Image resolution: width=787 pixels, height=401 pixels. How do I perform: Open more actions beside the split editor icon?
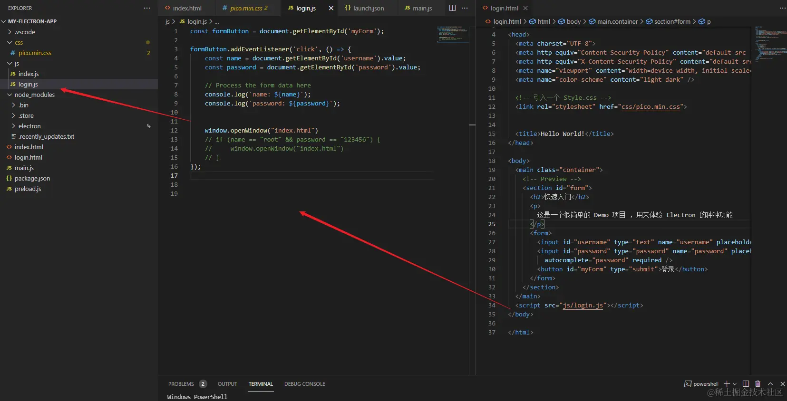(x=465, y=8)
